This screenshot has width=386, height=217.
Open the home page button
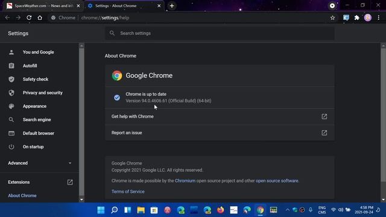point(40,17)
